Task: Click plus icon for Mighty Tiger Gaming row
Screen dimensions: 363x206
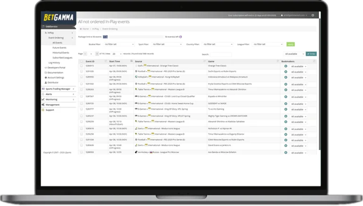Action: [x=285, y=116]
